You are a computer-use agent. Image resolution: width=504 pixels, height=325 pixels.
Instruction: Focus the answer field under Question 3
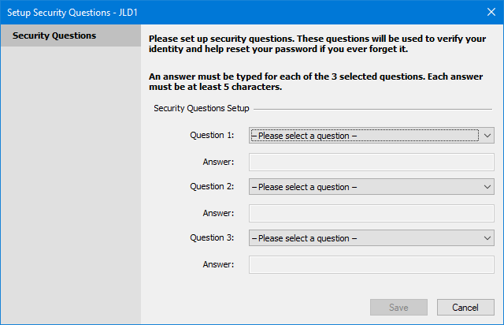(x=371, y=264)
